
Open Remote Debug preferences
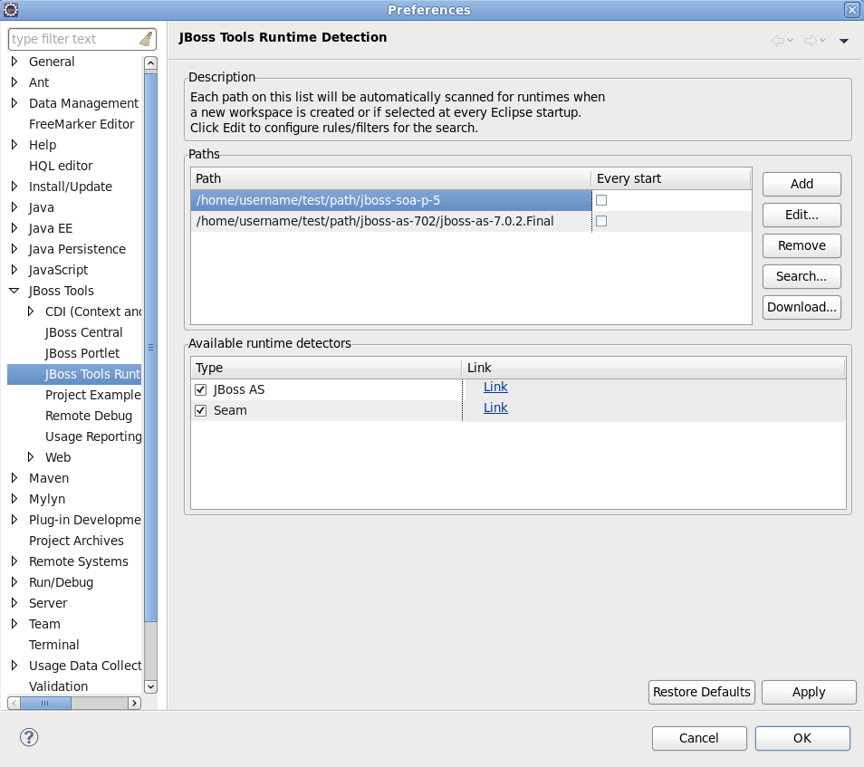click(x=89, y=416)
